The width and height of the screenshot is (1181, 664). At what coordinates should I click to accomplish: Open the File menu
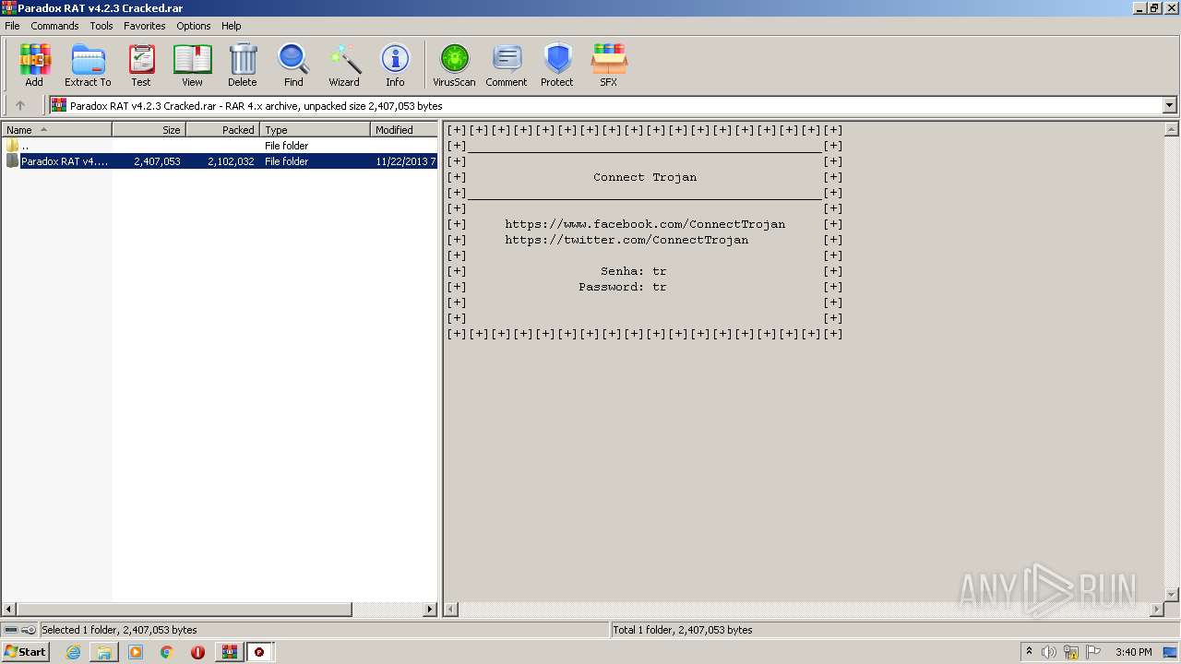[x=12, y=26]
